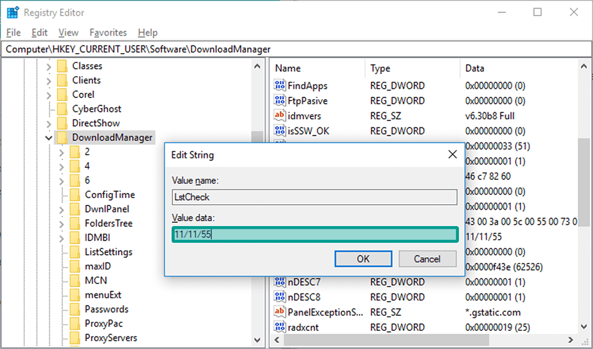Expand the Classes key
Viewport: 593px width, 349px height.
[x=49, y=66]
